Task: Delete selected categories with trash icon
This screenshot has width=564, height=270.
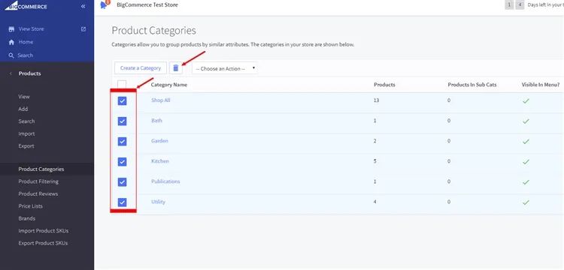Action: (x=176, y=68)
